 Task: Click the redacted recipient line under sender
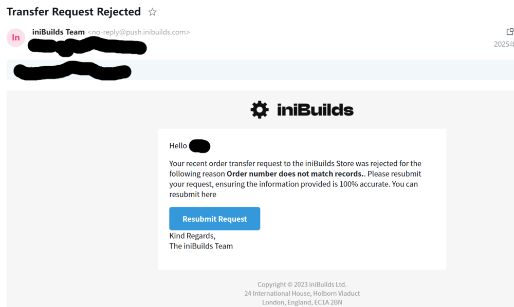[x=87, y=48]
